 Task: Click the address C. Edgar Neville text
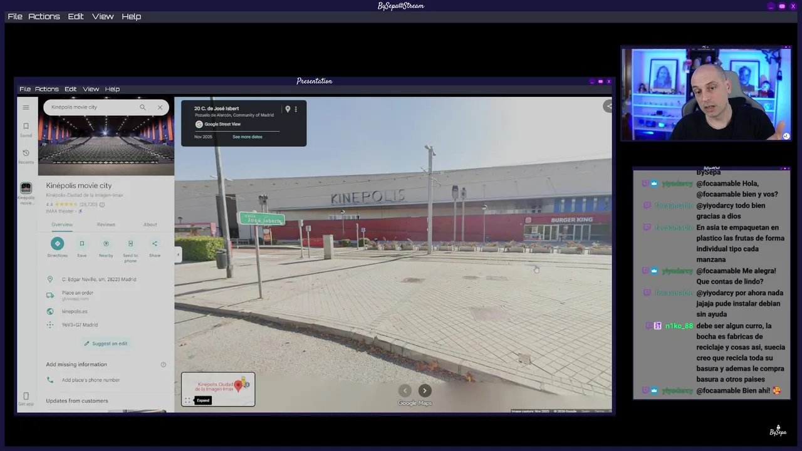click(x=99, y=279)
